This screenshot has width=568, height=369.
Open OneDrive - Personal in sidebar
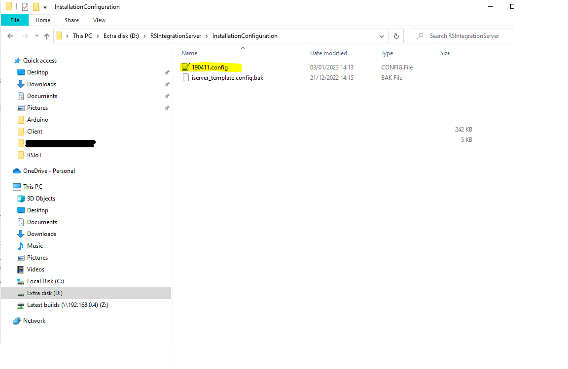click(x=49, y=171)
